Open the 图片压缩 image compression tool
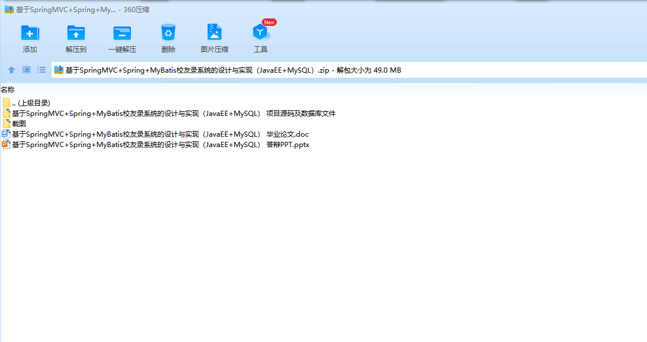Screen dimensions: 647x342 214,32
